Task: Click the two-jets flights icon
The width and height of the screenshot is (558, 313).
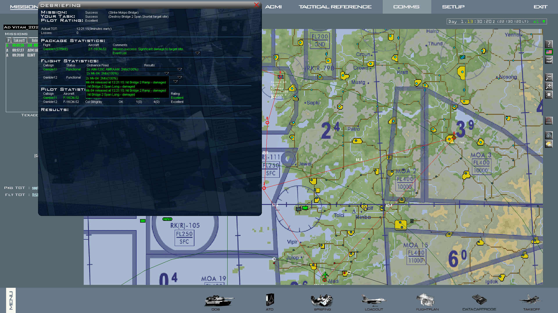Action: click(x=549, y=60)
